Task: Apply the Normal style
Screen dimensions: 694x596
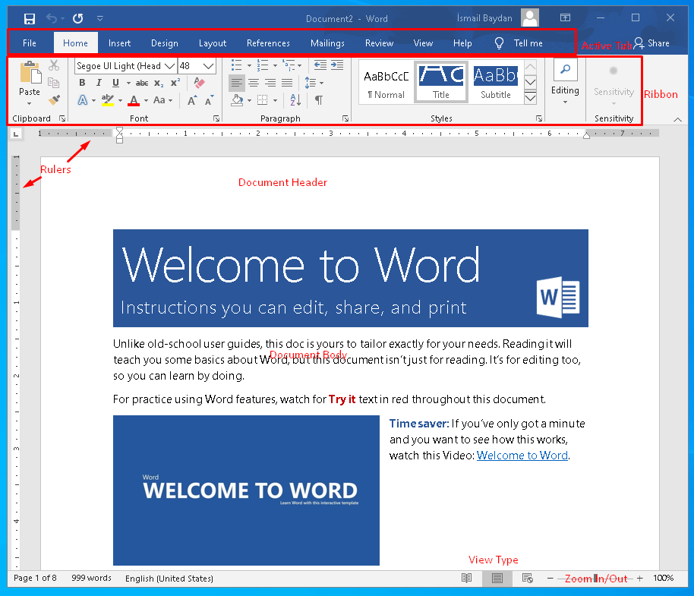Action: (x=386, y=82)
